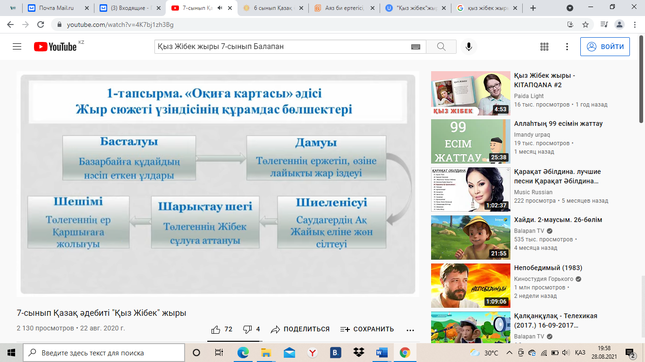The width and height of the screenshot is (645, 362).
Task: Expand more actions below the video
Action: coord(410,330)
